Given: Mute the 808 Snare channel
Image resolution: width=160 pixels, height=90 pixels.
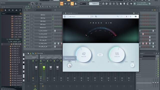Looking at the screenshot, I should [x=25, y=24].
